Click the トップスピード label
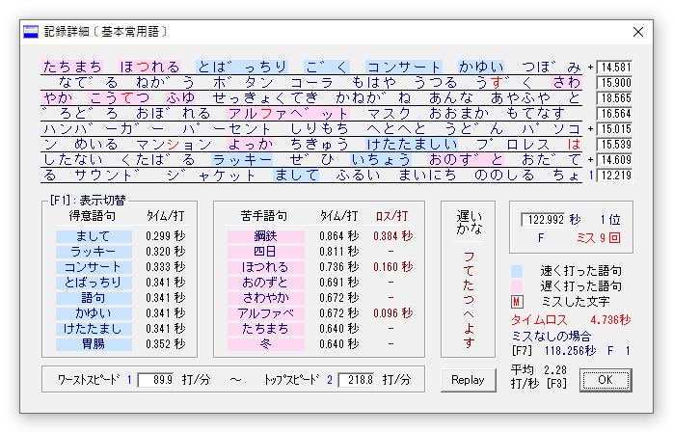This screenshot has height=433, width=673. coord(292,380)
